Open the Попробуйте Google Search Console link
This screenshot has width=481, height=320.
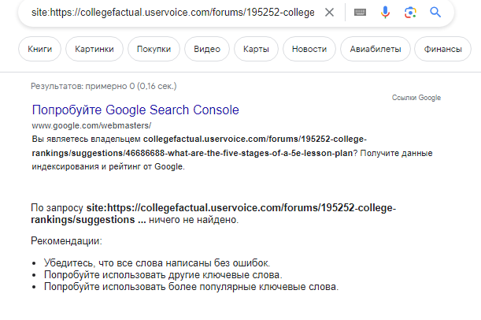point(135,110)
